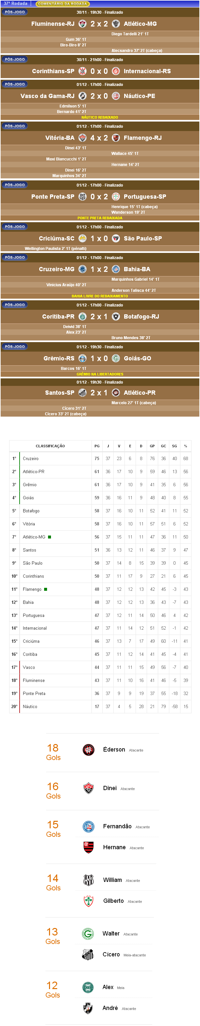Click the Portuguesa-SP club crest
The image size is (200, 1026).
[116, 197]
